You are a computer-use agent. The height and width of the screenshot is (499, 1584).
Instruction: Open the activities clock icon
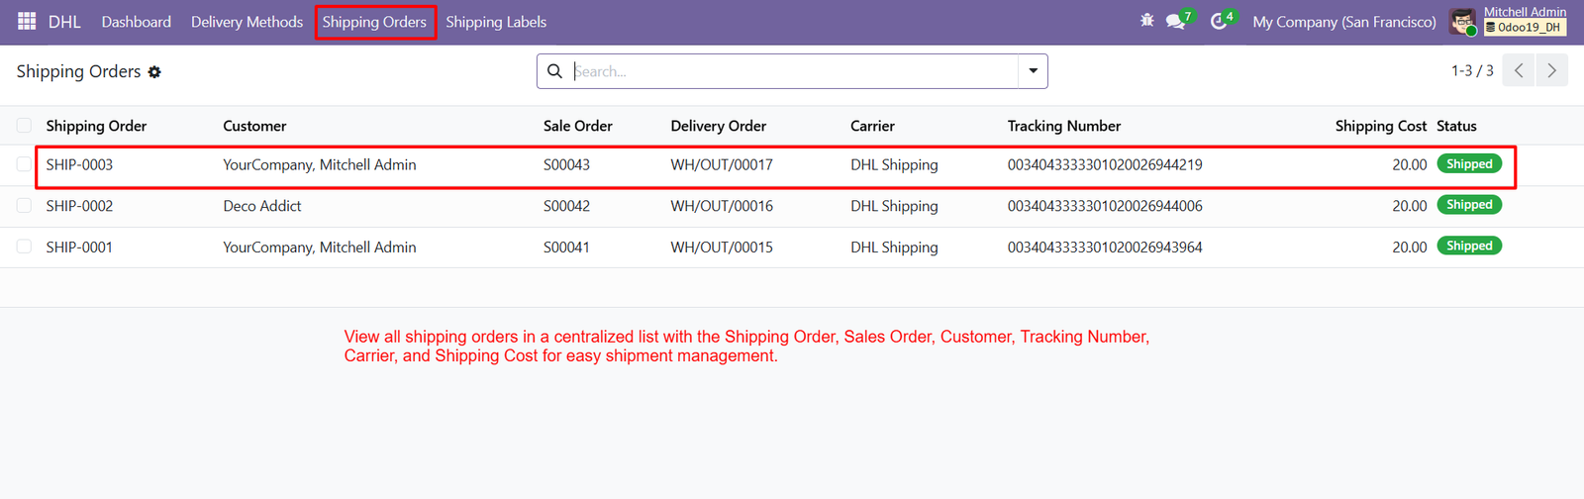pos(1219,21)
